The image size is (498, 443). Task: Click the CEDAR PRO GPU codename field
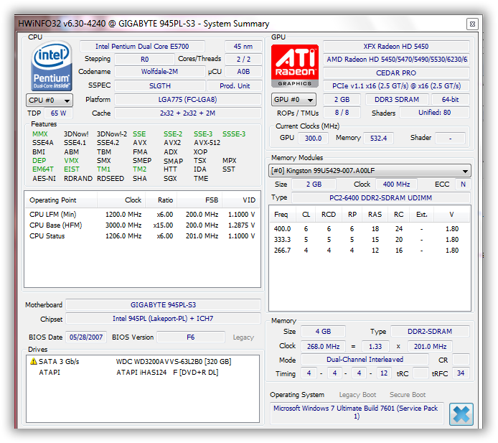(x=396, y=73)
